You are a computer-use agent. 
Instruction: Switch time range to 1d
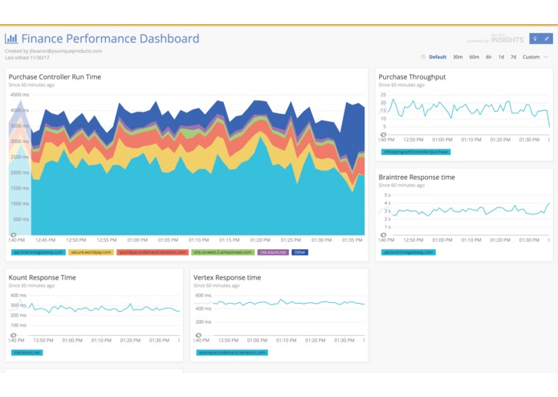(x=501, y=57)
